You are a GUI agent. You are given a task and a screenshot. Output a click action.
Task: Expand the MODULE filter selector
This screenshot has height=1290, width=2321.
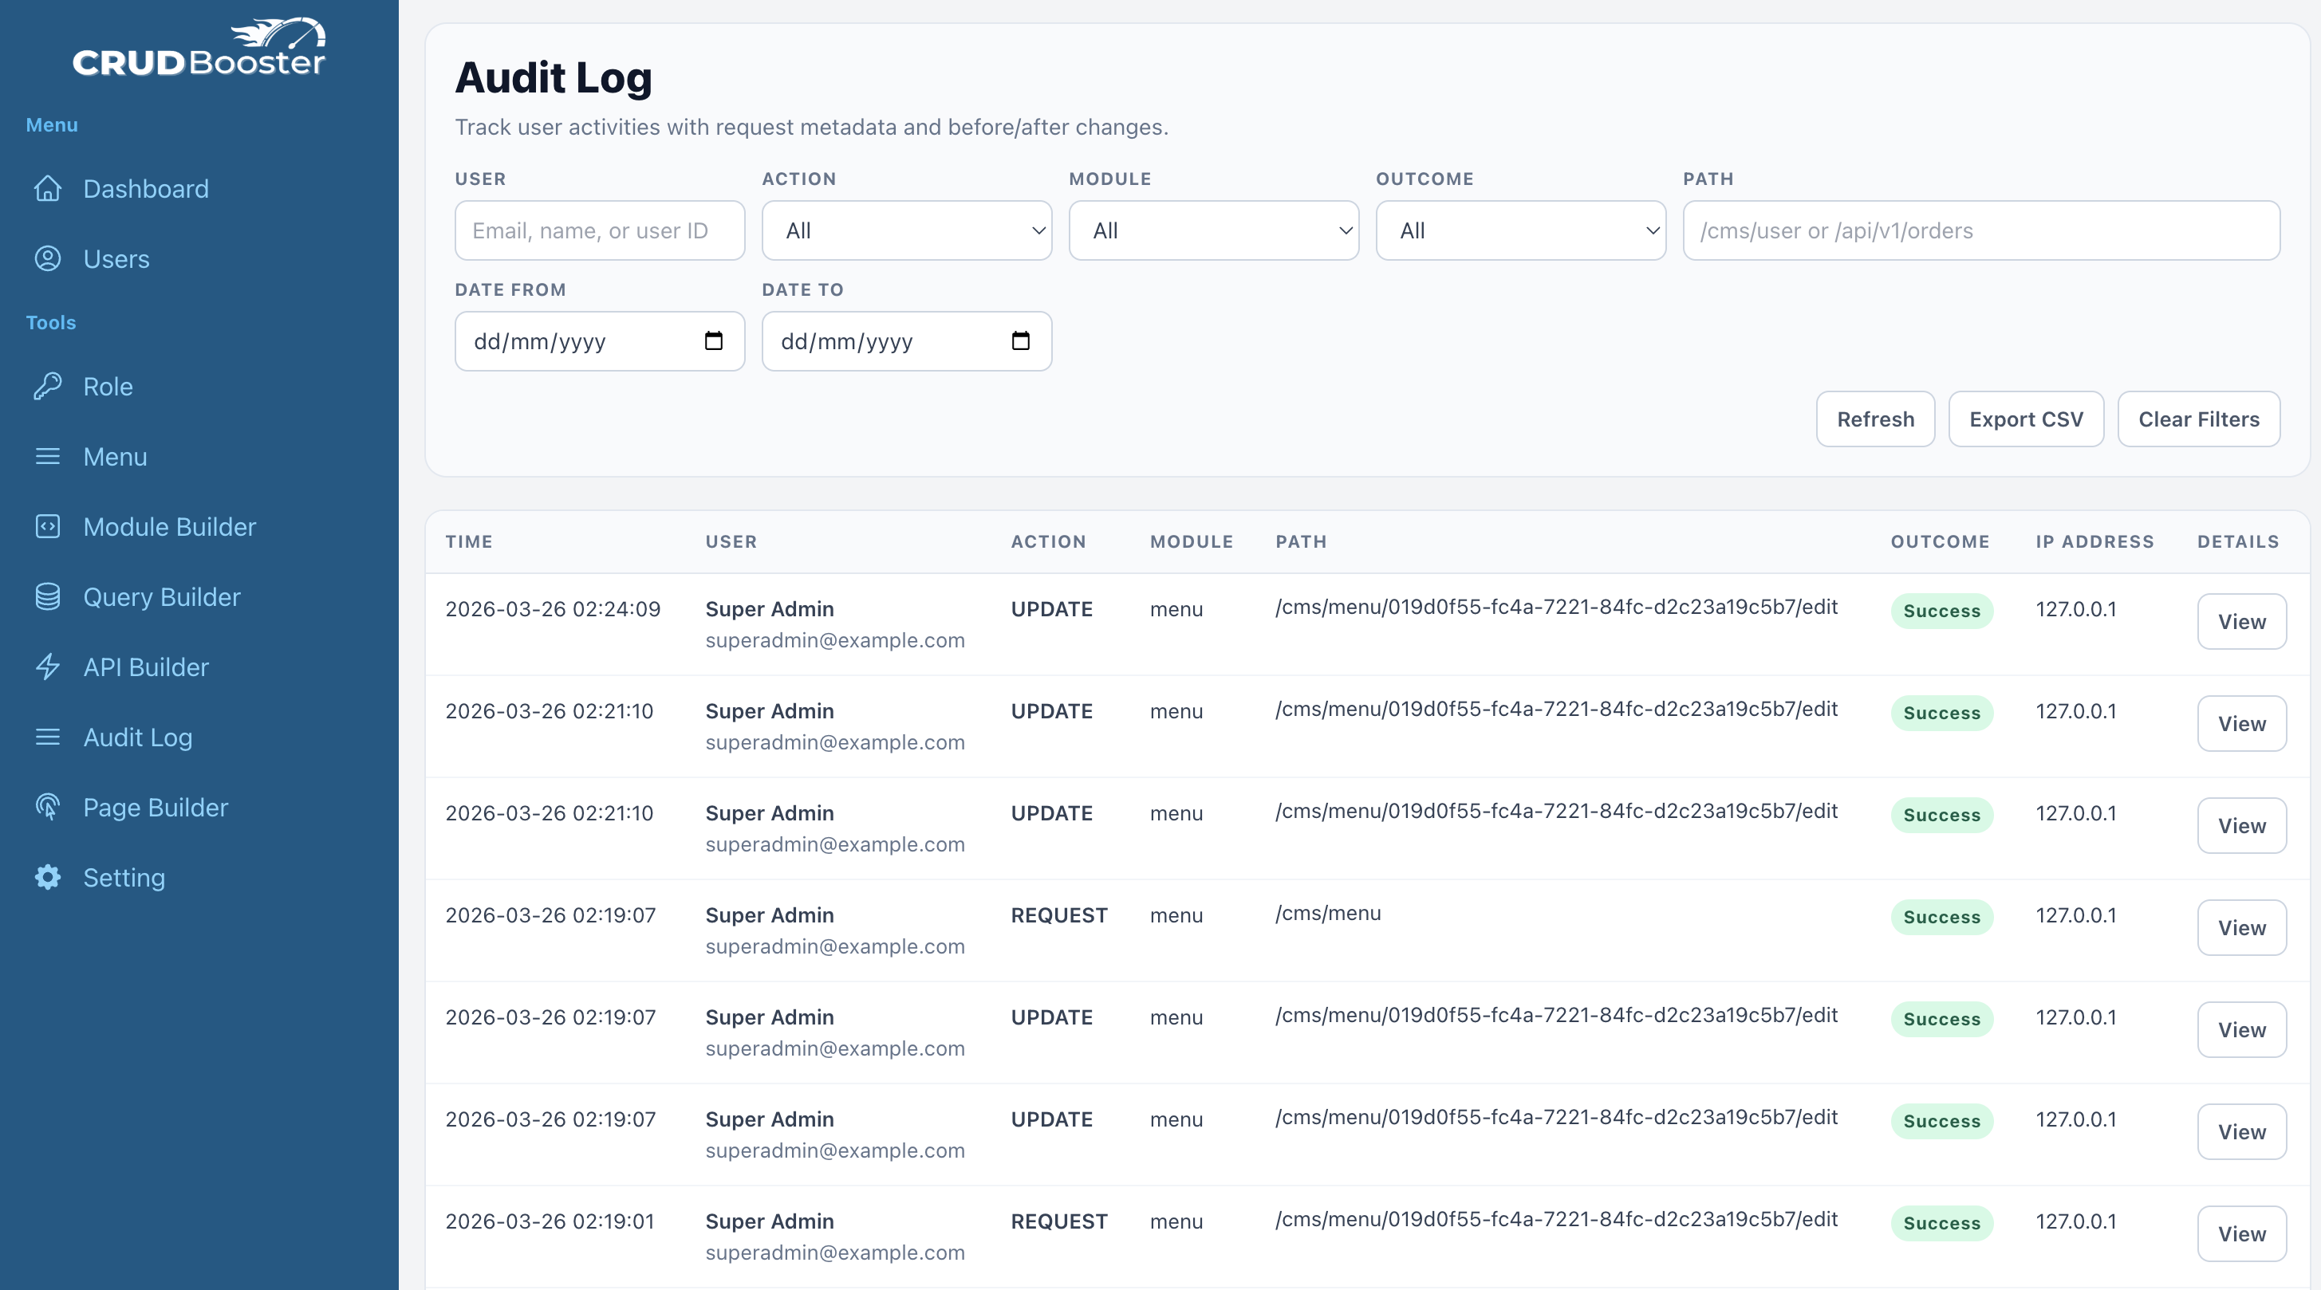(1213, 230)
